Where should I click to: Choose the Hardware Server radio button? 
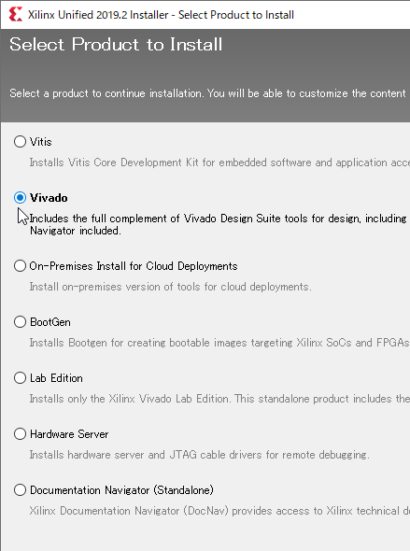(20, 434)
